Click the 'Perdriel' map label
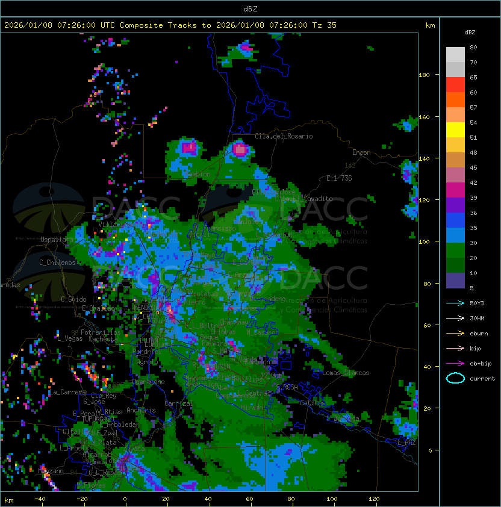The height and width of the screenshot is (507, 501). (x=146, y=352)
